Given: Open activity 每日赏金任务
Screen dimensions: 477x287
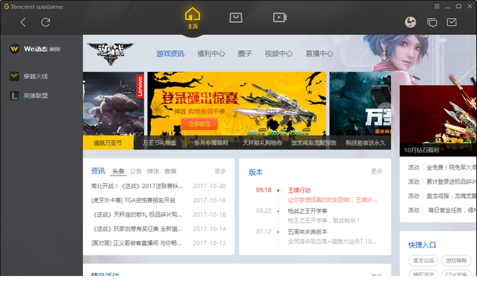Looking at the screenshot, I should pyautogui.click(x=452, y=210).
